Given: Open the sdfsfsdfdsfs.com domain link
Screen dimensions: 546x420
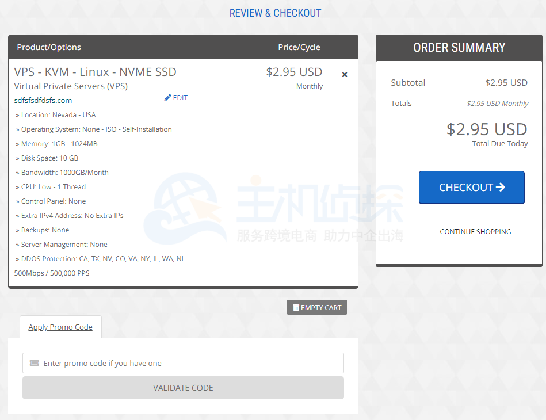Looking at the screenshot, I should tap(43, 100).
